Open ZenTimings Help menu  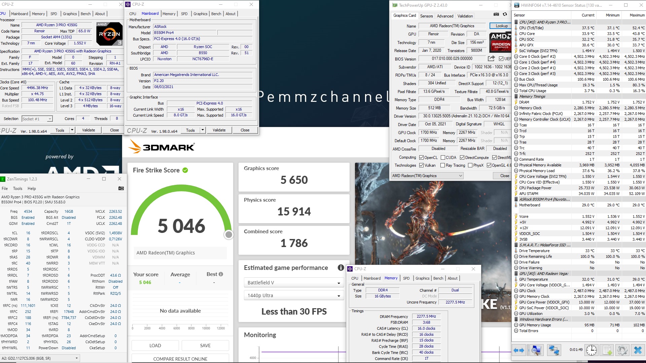[32, 189]
